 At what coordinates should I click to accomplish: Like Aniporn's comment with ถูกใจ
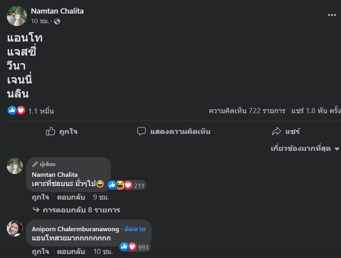[40, 252]
